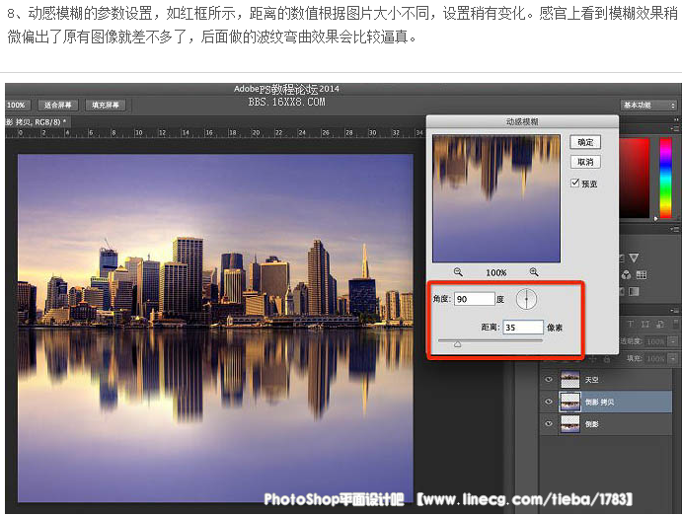Click the zoom in magnifier in Motion Blur dialog
Image resolution: width=682 pixels, height=516 pixels.
coord(534,272)
